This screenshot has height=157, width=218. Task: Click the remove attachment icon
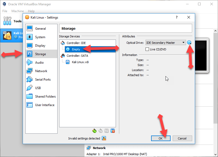point(113,131)
